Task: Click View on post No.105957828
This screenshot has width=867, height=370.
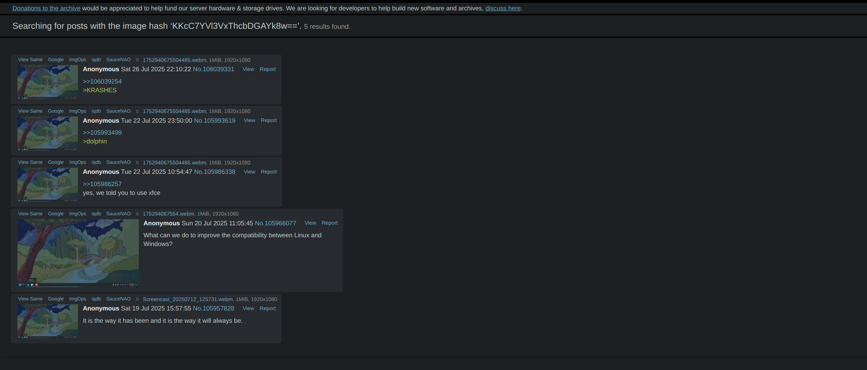Action: (x=248, y=308)
